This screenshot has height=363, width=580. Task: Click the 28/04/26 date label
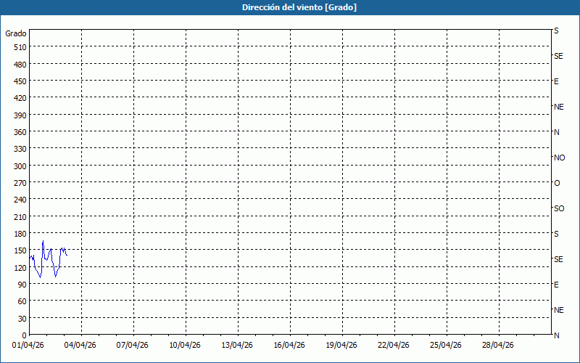[x=499, y=346]
